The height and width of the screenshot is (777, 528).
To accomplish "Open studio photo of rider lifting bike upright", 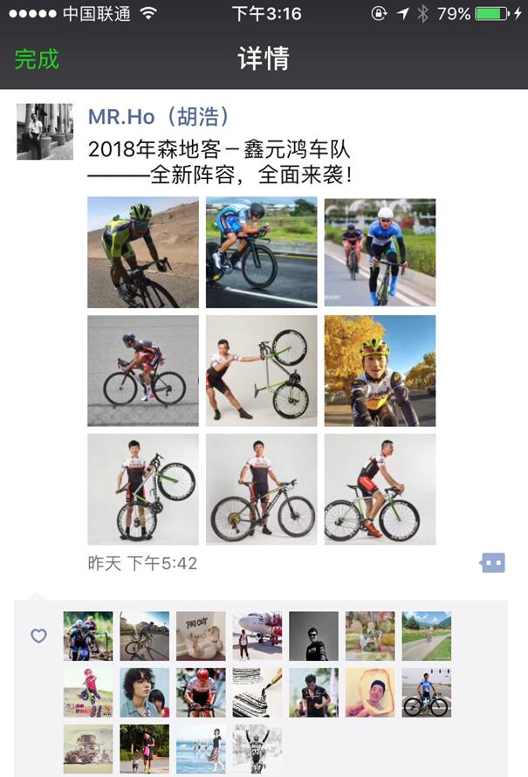I will coord(143,490).
